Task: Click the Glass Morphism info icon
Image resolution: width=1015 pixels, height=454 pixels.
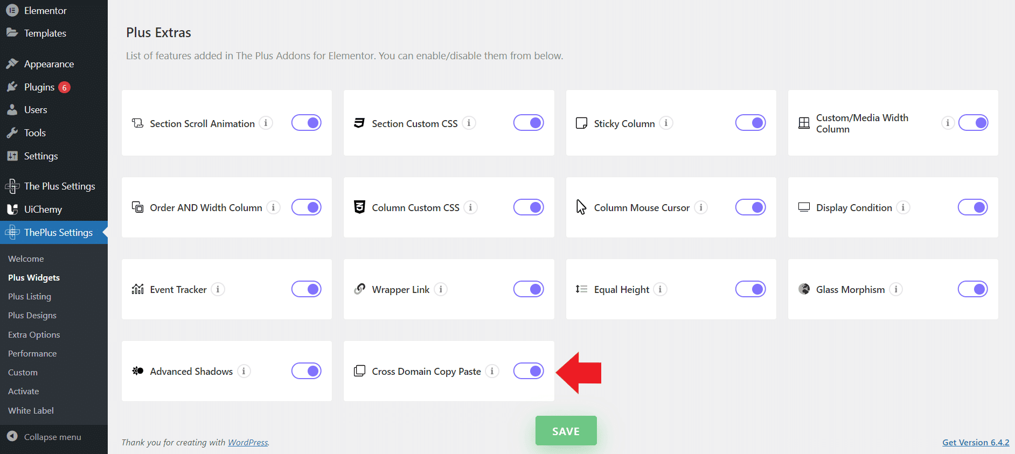Action: coord(896,289)
